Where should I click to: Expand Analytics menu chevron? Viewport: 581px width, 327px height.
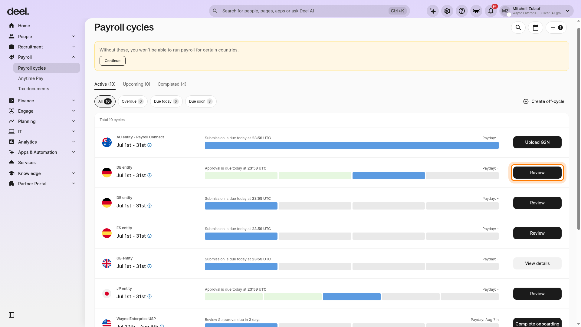coord(74,142)
